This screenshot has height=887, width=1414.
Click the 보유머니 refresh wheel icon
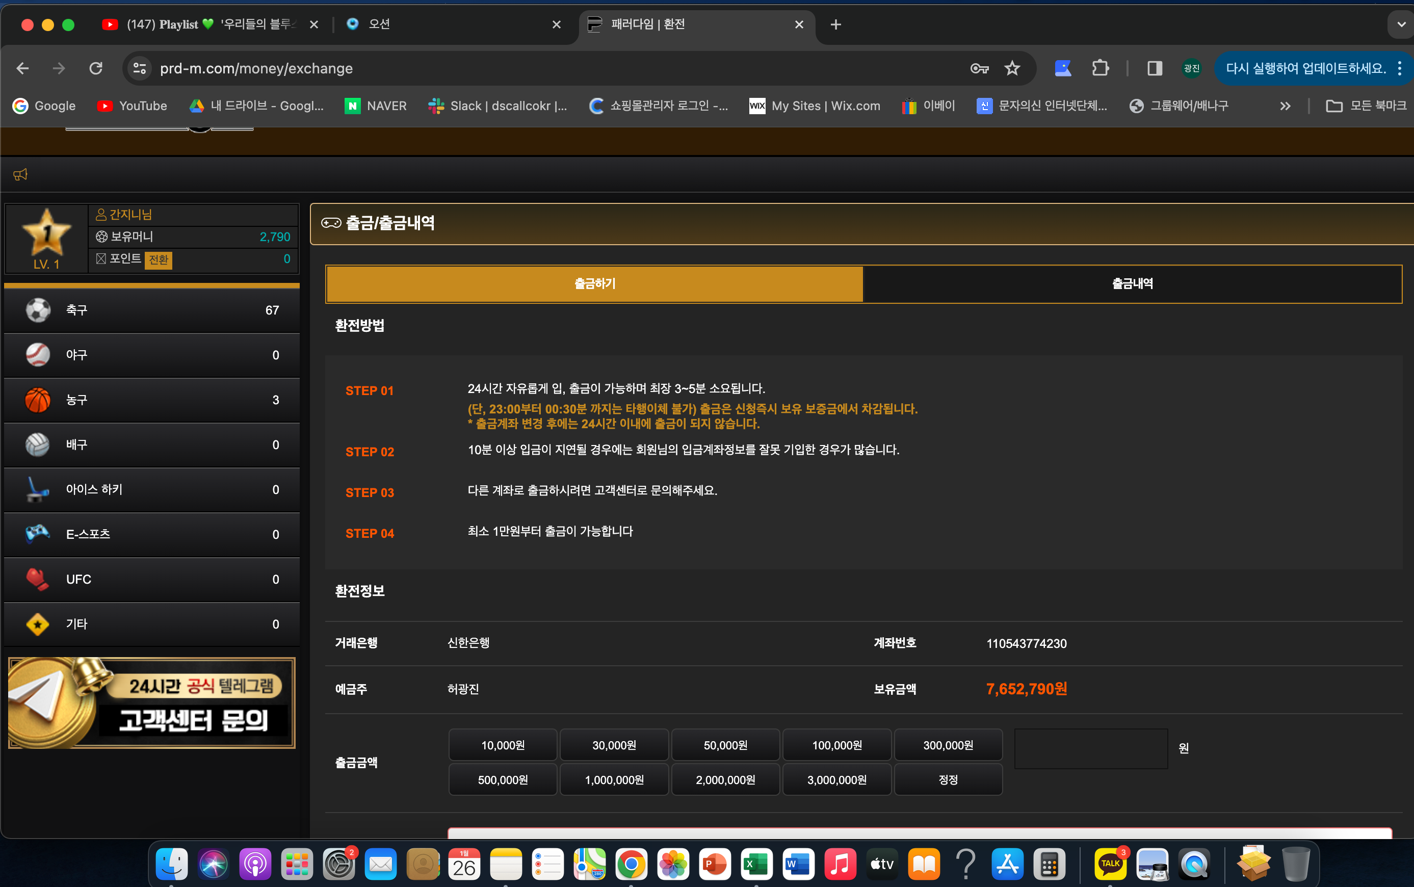(101, 237)
